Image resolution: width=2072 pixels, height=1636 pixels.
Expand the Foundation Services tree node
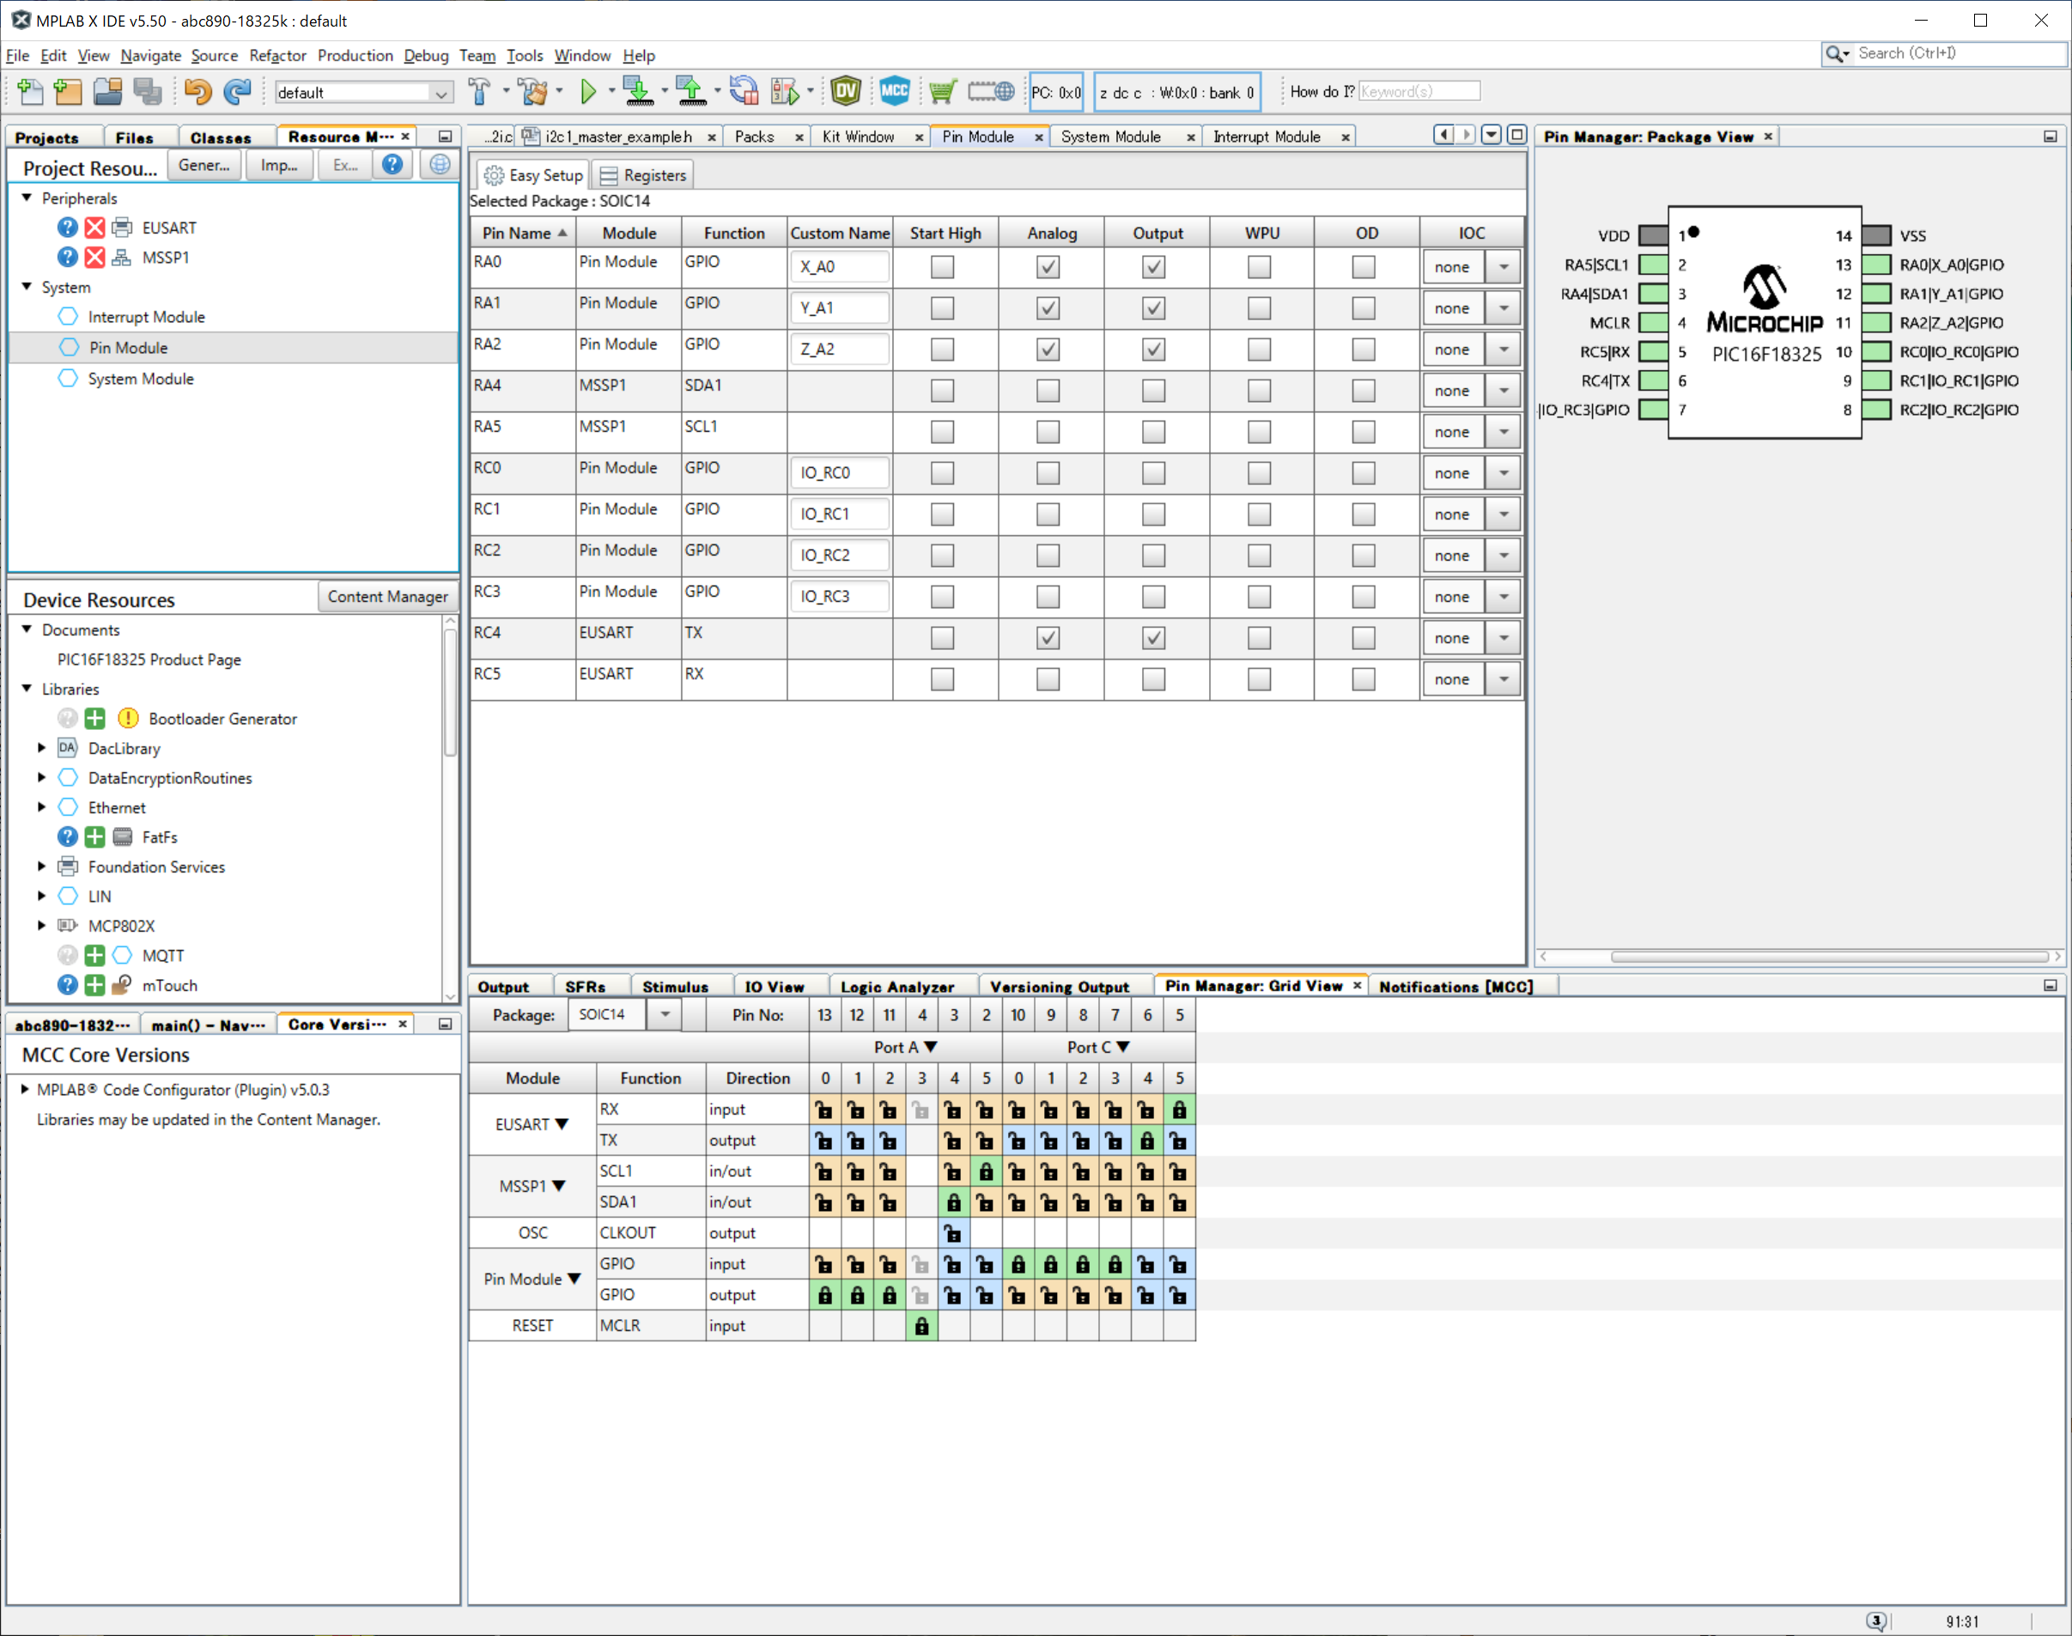(42, 867)
